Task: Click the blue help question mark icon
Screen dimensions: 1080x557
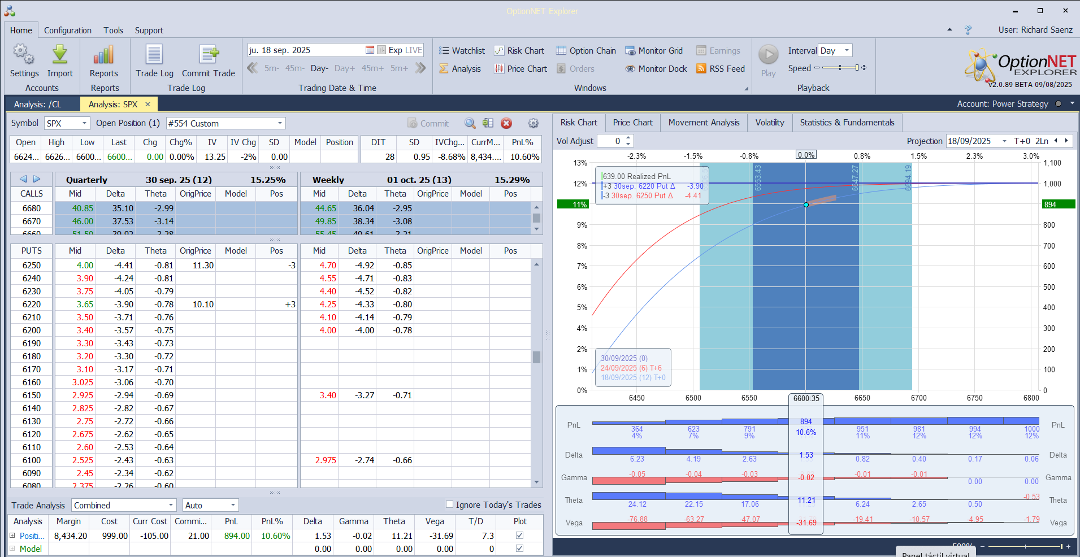Action: click(x=968, y=30)
